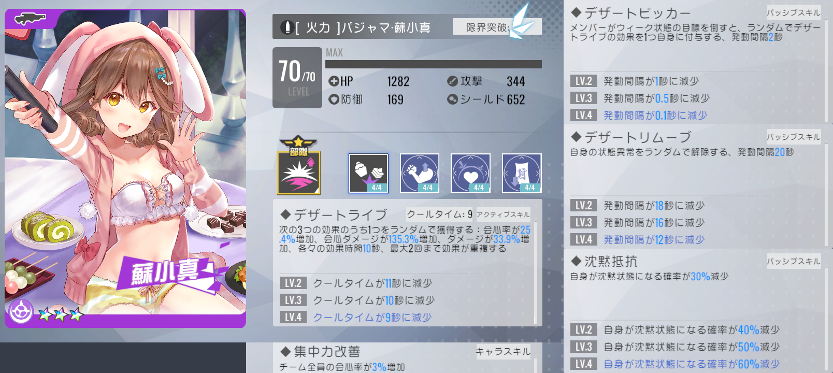This screenshot has height=373, width=833.
Task: Click the character portrait card
Action: [125, 168]
